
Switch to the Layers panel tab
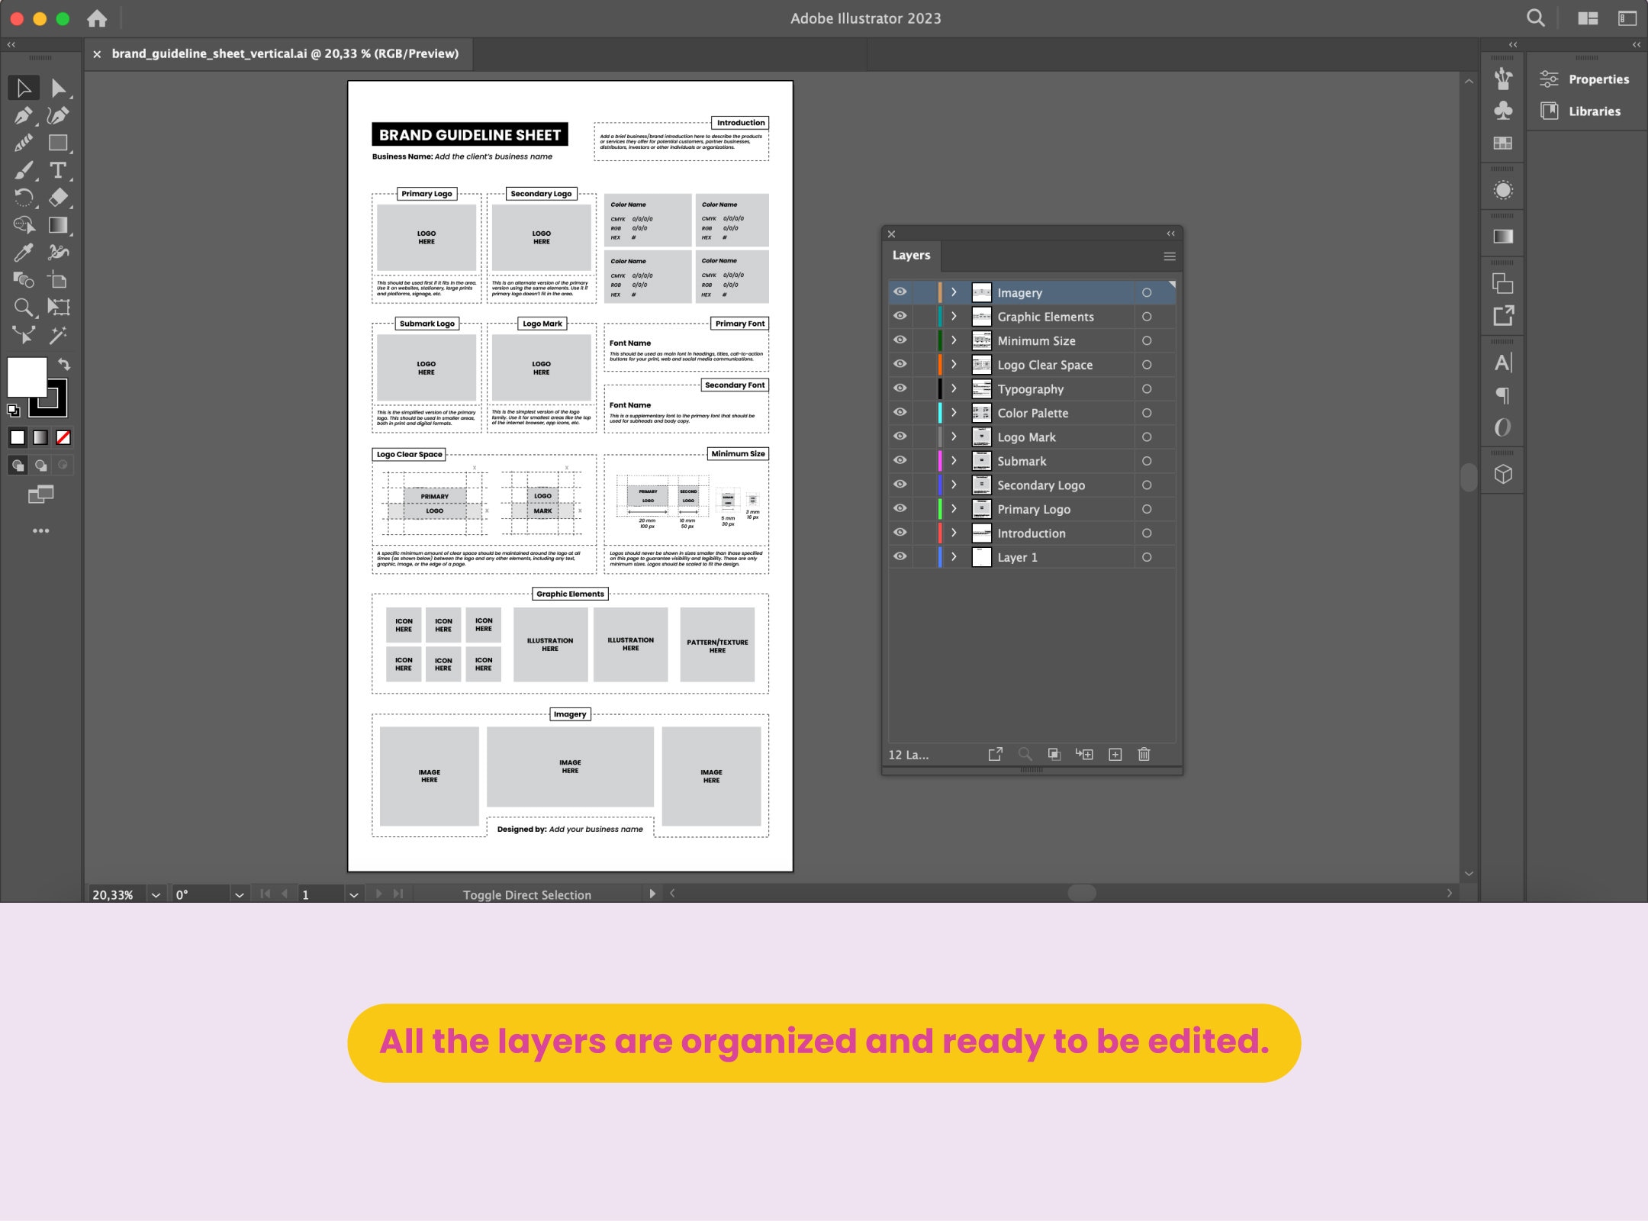[x=912, y=255]
